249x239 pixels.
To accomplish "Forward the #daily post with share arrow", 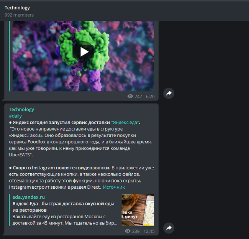I will 169,228.
